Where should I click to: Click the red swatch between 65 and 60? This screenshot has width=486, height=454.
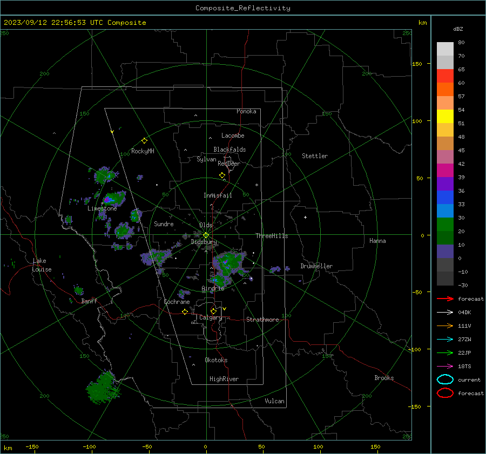pos(445,76)
